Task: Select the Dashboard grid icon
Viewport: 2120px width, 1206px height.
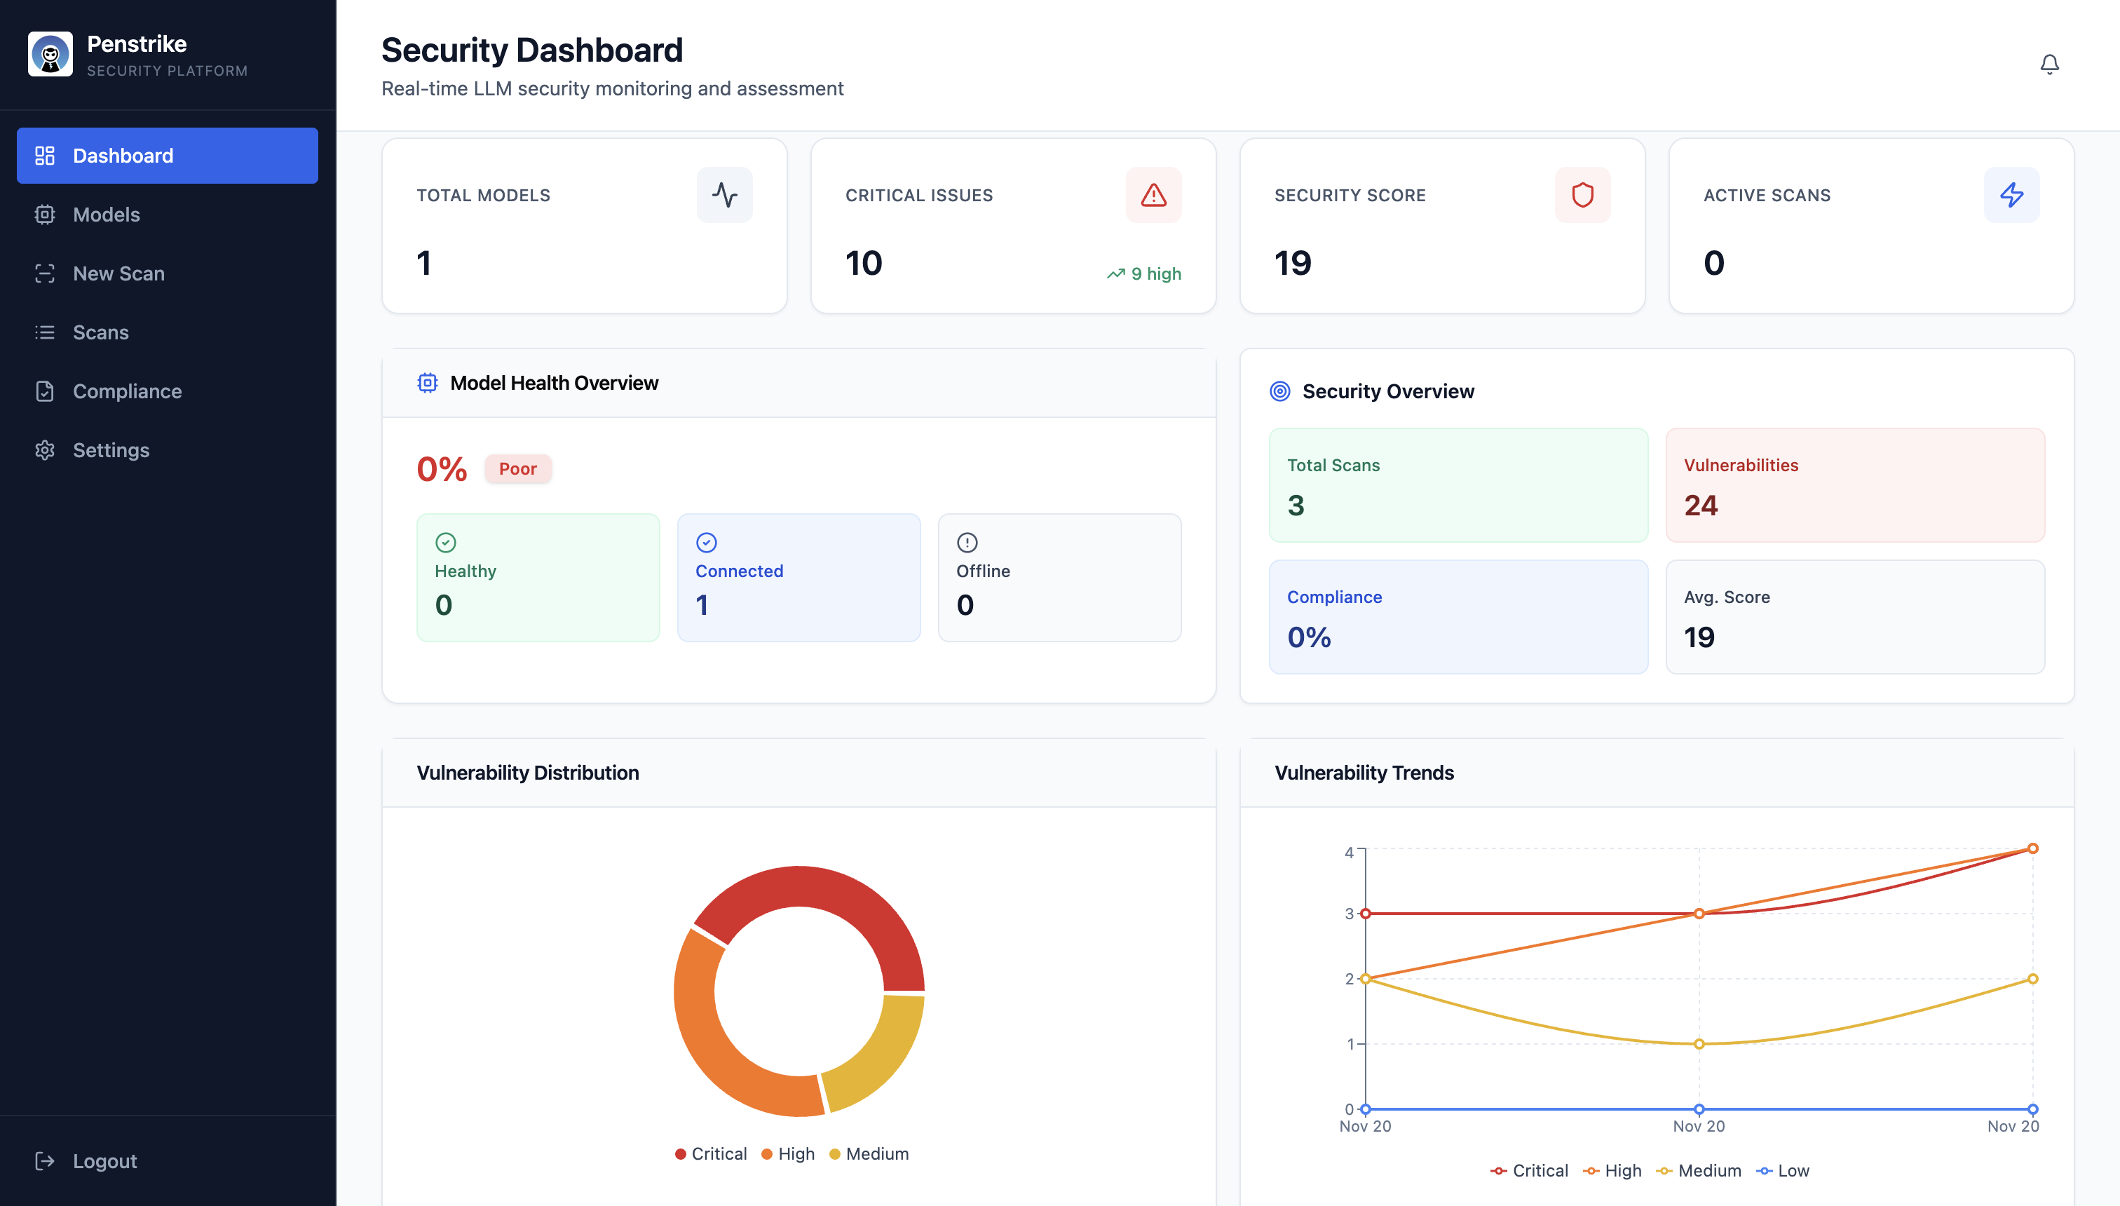Action: (x=45, y=155)
